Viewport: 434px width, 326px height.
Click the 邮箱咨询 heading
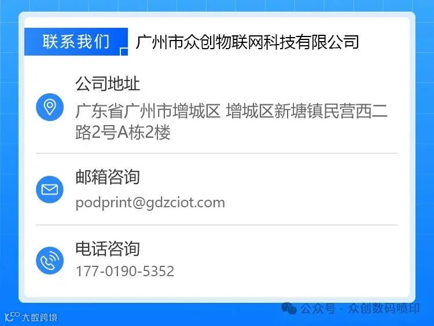click(108, 177)
